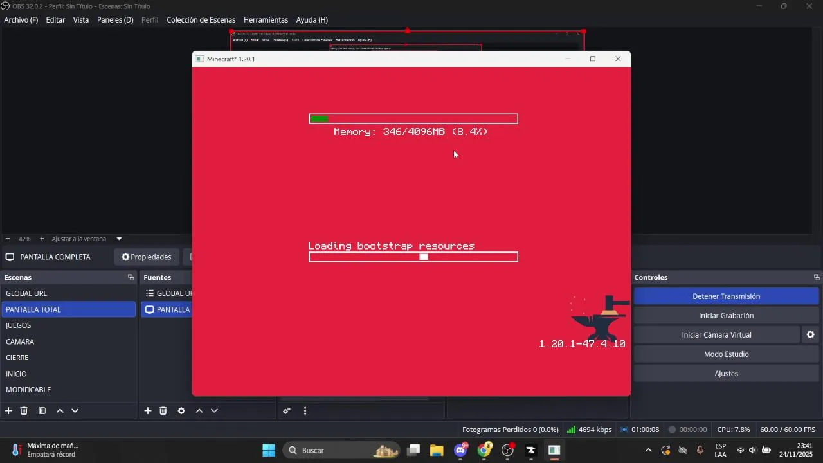Undock the Controles panel
Viewport: 823px width, 463px height.
(x=817, y=277)
